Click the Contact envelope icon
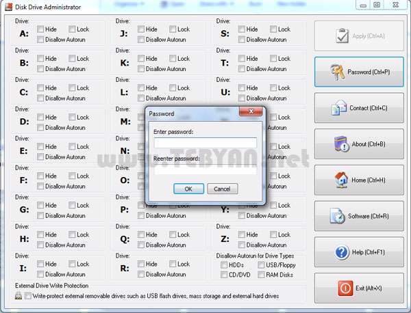Image resolution: width=411 pixels, height=313 pixels. [x=339, y=108]
